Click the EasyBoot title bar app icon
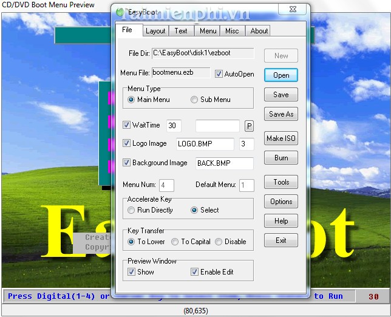 click(x=120, y=12)
